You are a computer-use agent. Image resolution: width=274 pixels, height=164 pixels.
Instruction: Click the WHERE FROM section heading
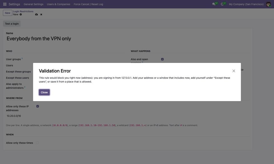(14, 98)
